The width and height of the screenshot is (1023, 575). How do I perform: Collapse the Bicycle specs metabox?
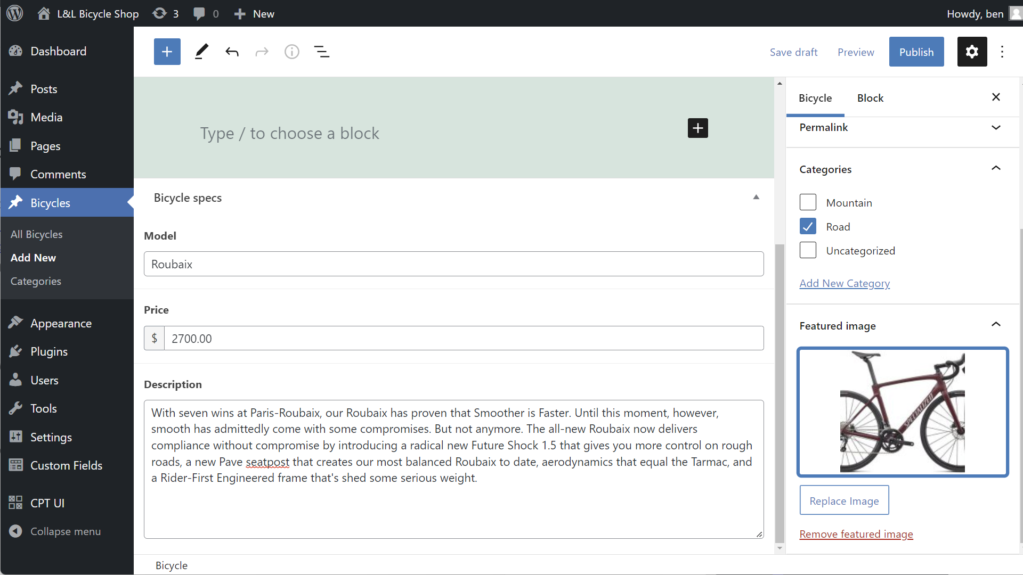[756, 198]
